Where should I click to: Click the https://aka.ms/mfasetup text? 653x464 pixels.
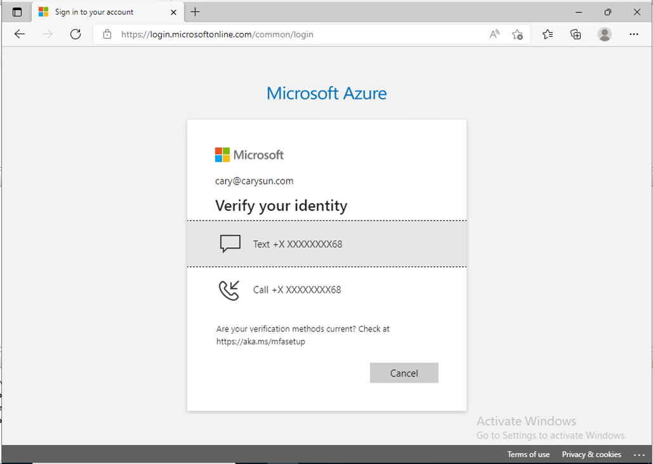pyautogui.click(x=261, y=342)
